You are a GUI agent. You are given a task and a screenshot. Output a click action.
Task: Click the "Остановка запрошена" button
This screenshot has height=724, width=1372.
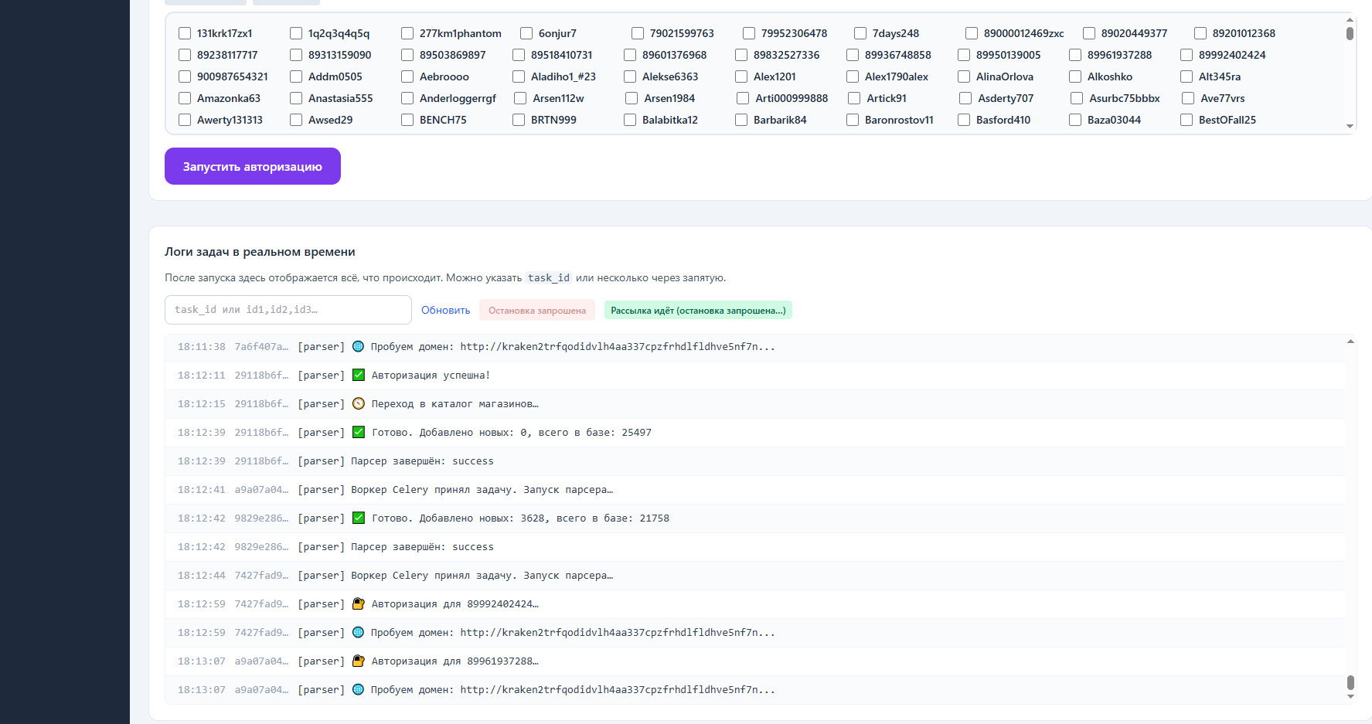[x=536, y=310]
